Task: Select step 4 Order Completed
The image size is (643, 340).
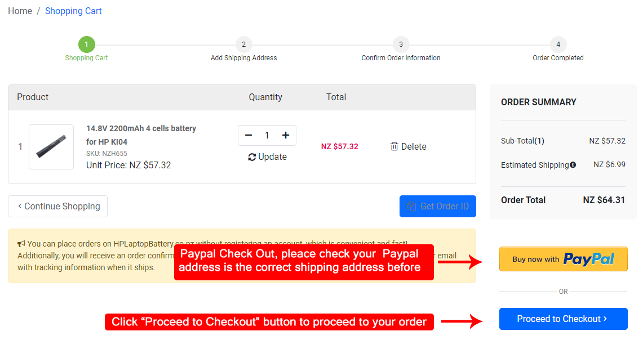Action: pyautogui.click(x=558, y=44)
